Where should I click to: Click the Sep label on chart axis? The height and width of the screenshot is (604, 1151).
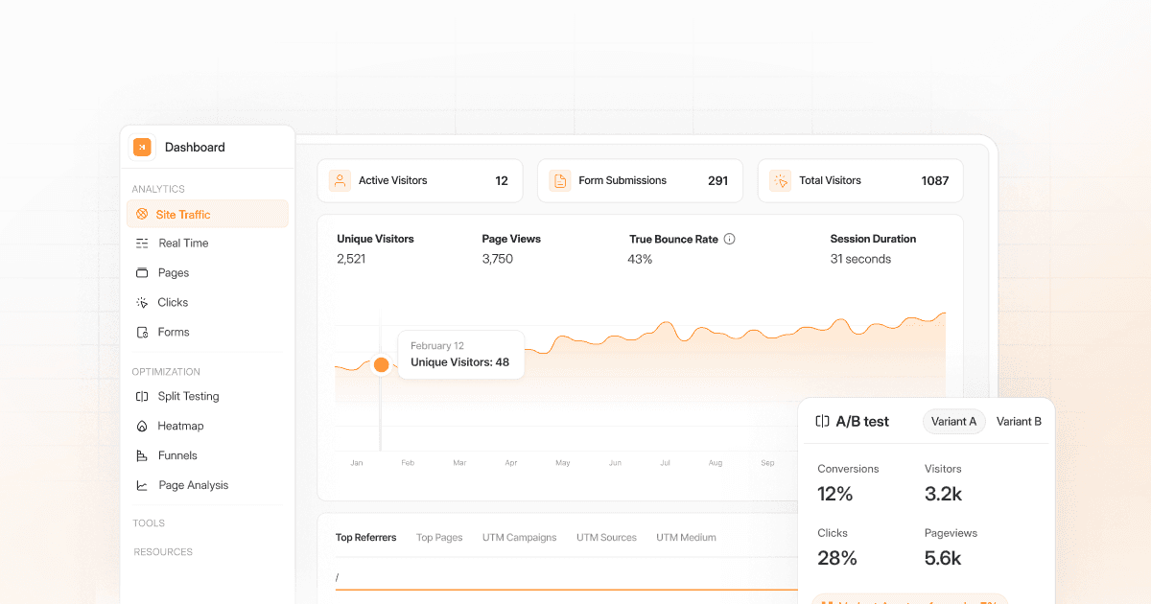[x=767, y=463]
